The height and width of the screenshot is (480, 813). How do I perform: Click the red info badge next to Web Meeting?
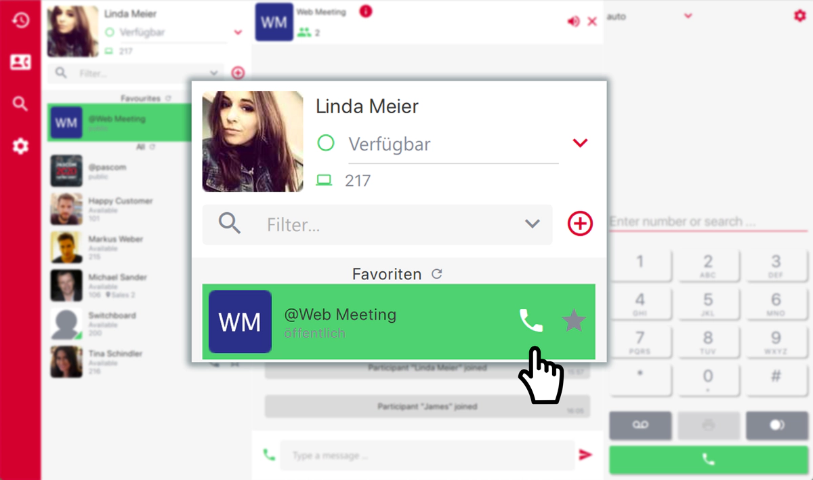366,11
